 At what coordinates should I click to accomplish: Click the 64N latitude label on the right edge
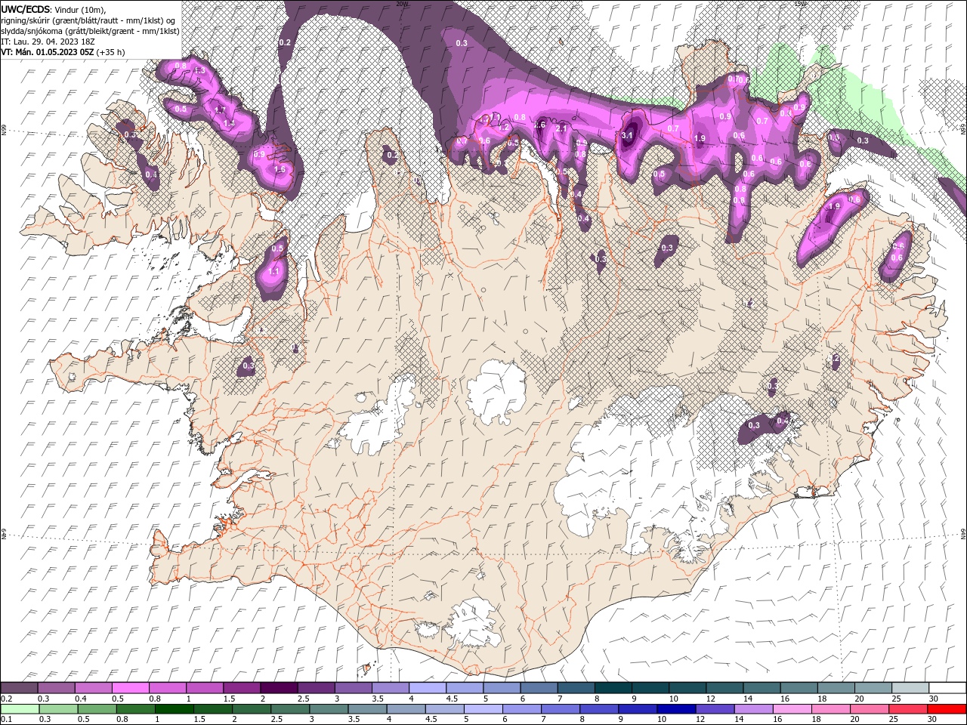pos(963,534)
